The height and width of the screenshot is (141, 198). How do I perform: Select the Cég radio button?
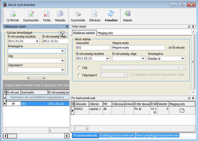pos(79,68)
